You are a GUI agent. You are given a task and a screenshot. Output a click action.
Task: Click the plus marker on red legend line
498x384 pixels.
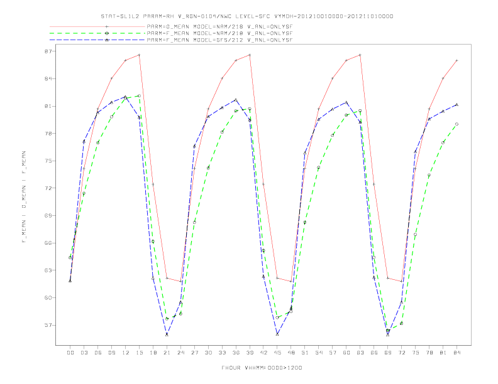(x=107, y=27)
